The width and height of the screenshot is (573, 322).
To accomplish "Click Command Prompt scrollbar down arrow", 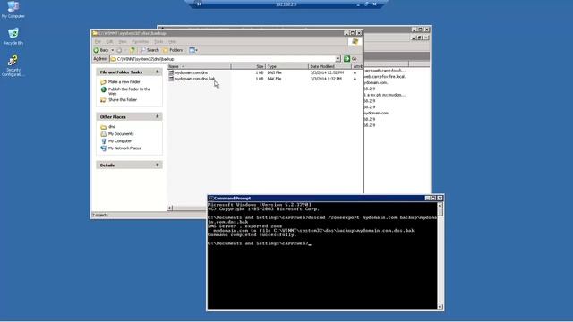I will coord(440,307).
